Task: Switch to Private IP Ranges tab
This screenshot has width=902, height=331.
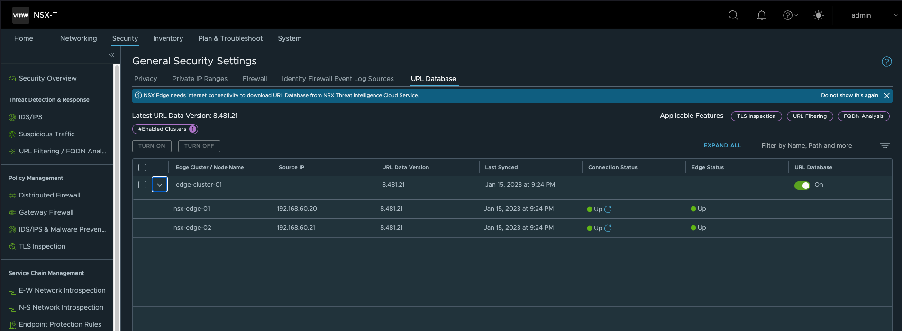Action: (x=200, y=79)
